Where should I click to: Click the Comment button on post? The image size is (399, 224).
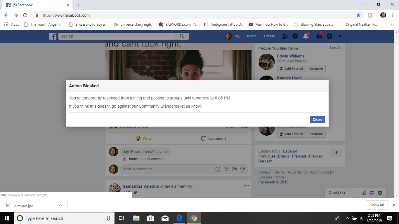pyautogui.click(x=213, y=138)
